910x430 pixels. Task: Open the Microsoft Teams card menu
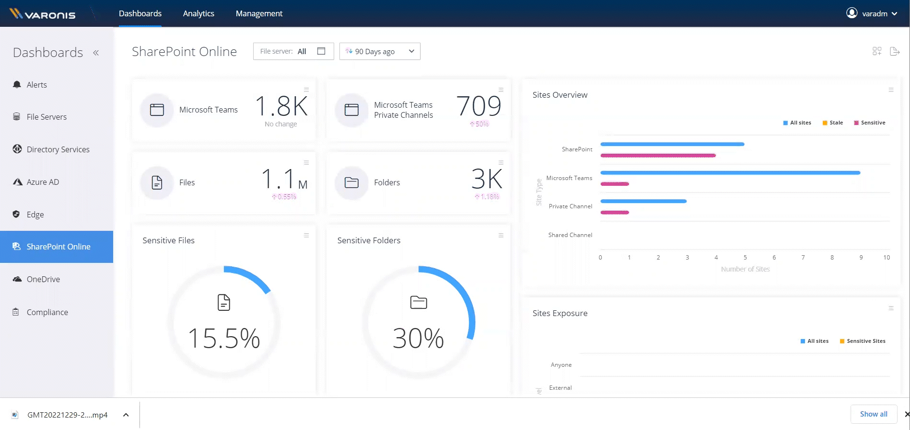pyautogui.click(x=306, y=90)
